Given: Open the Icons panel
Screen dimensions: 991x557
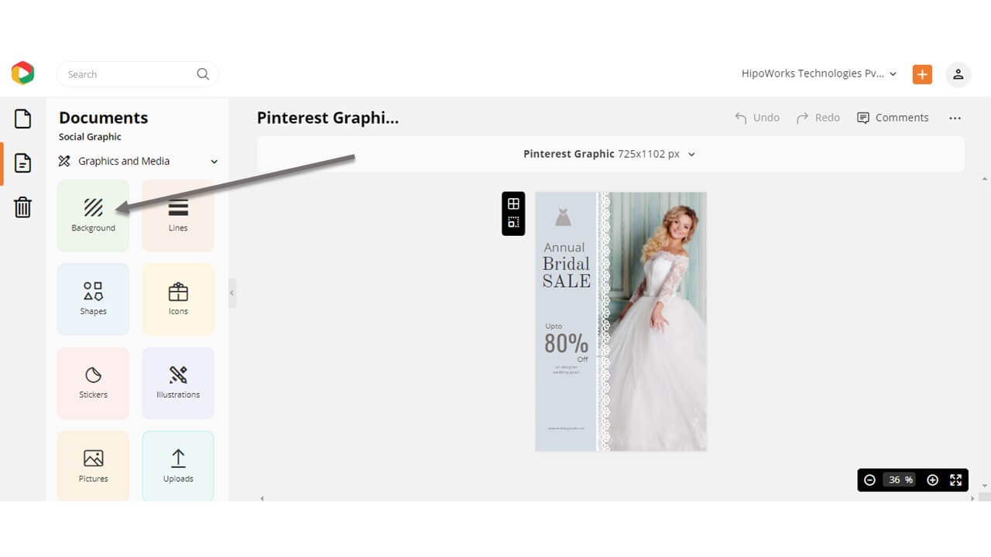Looking at the screenshot, I should (178, 299).
